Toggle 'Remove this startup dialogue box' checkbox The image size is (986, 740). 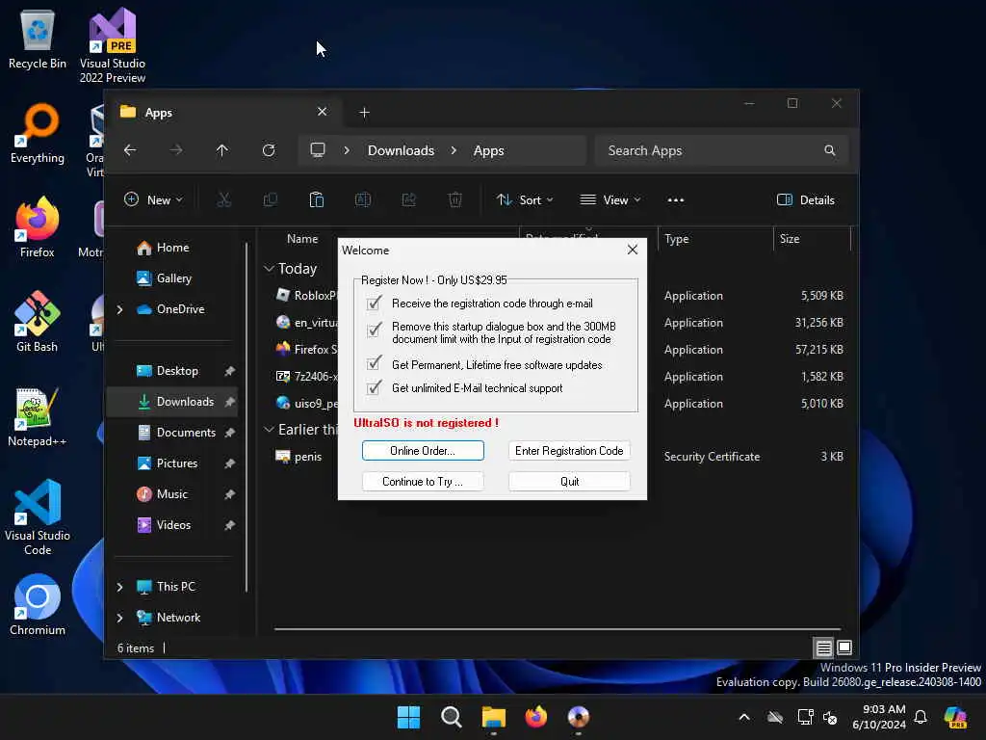pos(375,330)
